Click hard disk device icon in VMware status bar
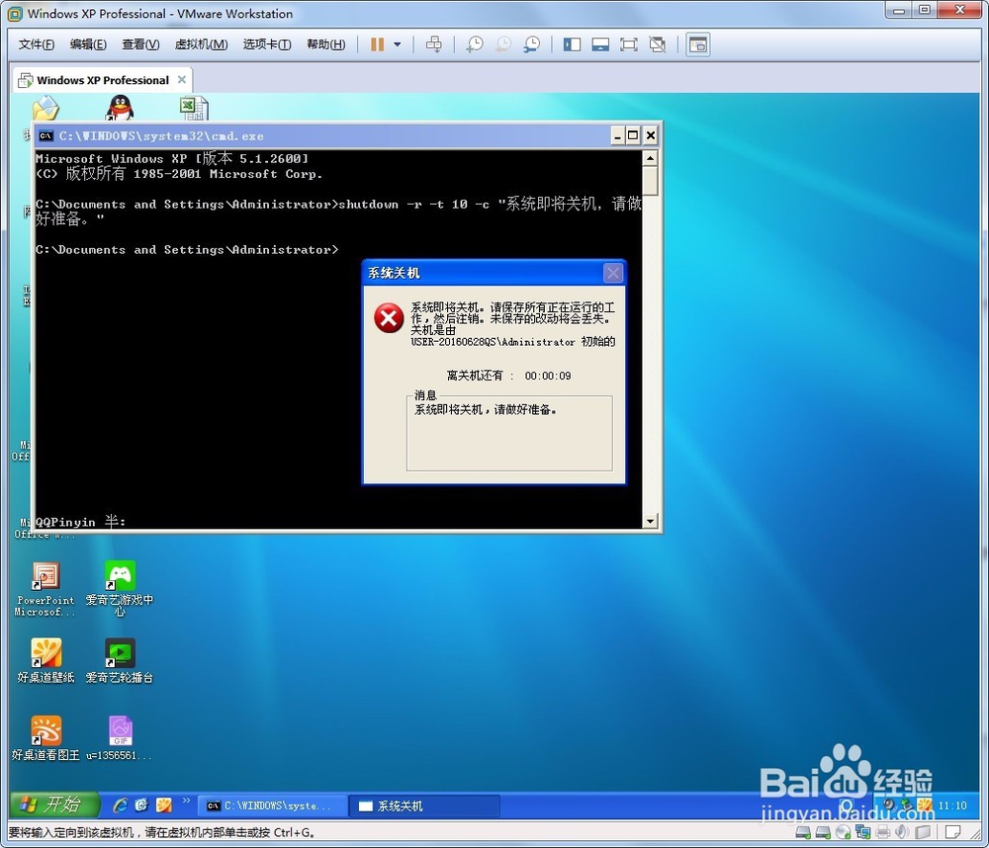Viewport: 989px width, 848px height. click(x=803, y=833)
